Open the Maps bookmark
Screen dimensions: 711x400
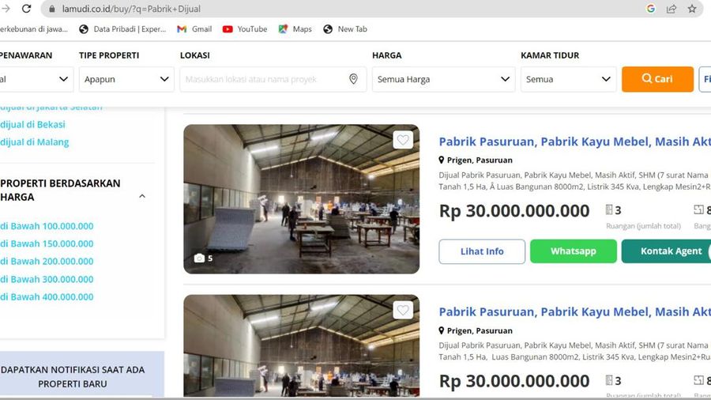pyautogui.click(x=295, y=29)
